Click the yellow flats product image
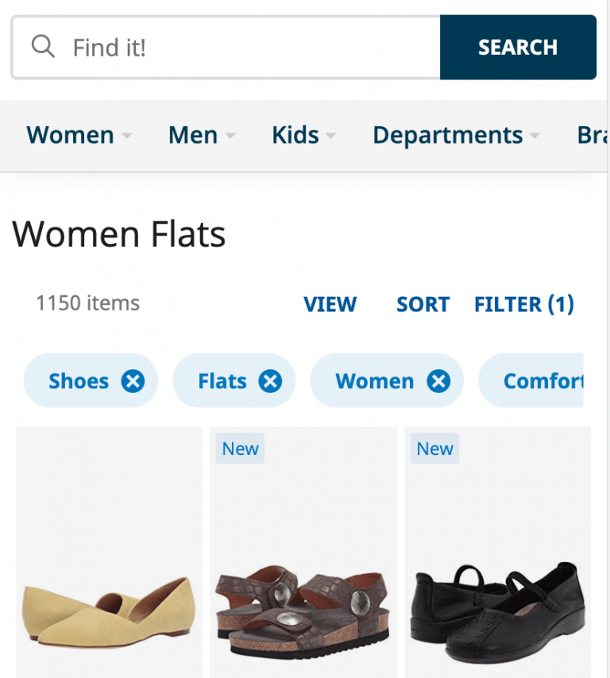The image size is (610, 678). [x=108, y=556]
